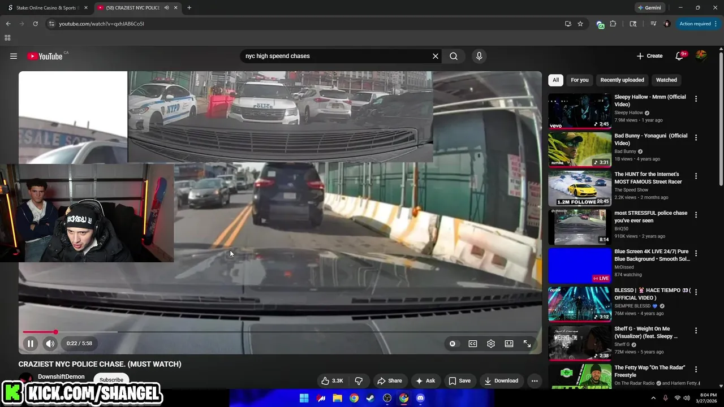Open the YouTube hamburger guide menu
This screenshot has width=724, height=407.
pyautogui.click(x=14, y=56)
